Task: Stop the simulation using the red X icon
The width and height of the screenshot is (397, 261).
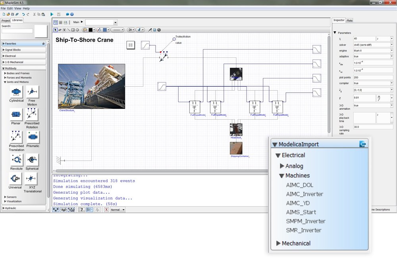Action: [x=106, y=210]
